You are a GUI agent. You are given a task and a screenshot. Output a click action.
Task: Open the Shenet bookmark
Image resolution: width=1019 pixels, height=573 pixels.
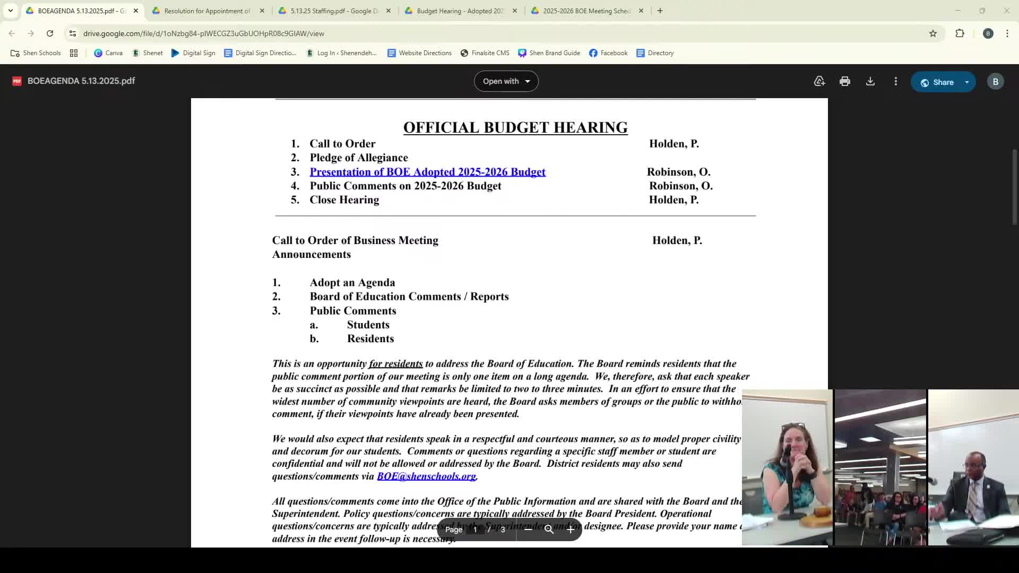(x=148, y=53)
